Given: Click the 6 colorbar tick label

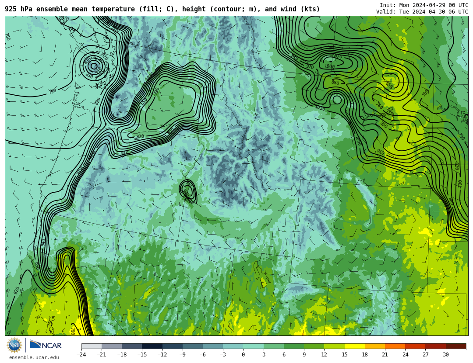Looking at the screenshot, I should [x=284, y=355].
